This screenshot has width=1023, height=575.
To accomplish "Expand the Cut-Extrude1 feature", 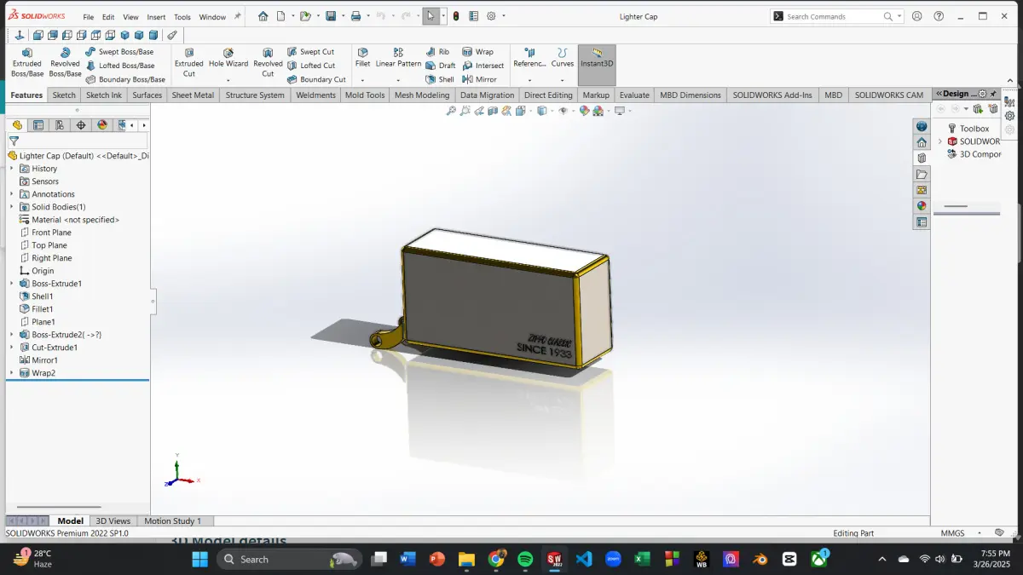I will click(x=12, y=348).
